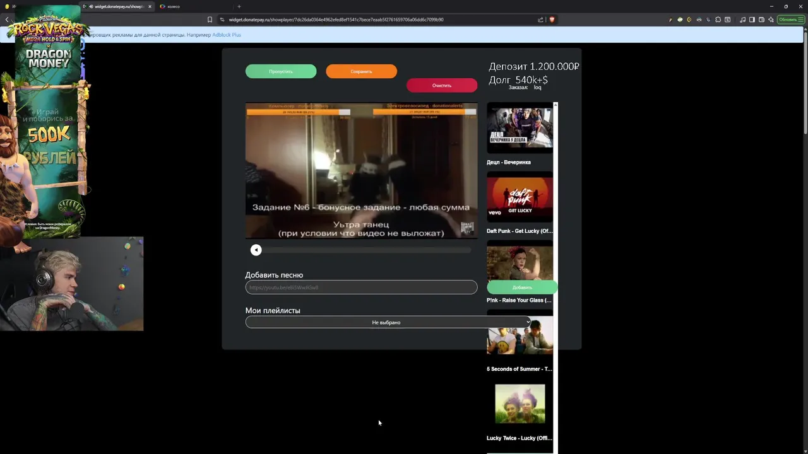
Task: Seek along the player progress bar
Action: [366, 250]
